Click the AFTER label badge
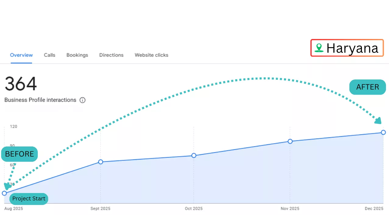Image resolution: width=389 pixels, height=215 pixels. [367, 87]
